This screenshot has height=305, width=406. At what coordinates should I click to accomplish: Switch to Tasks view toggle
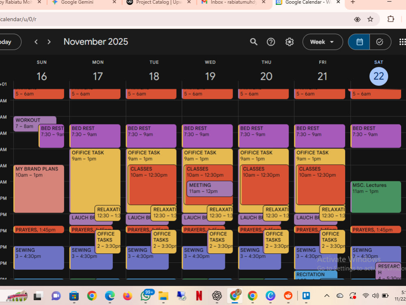380,42
